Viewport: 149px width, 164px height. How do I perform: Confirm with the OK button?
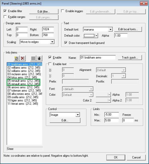point(116,157)
